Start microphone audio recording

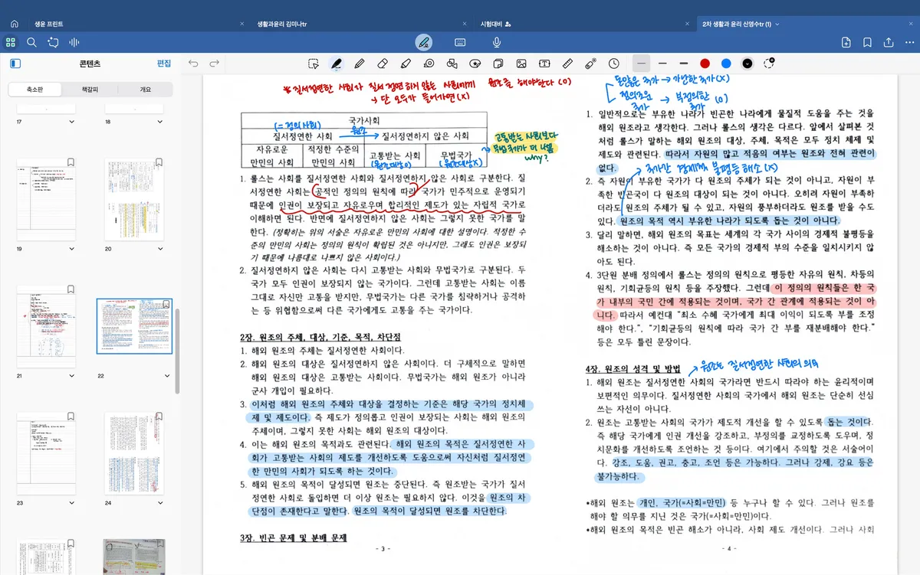click(x=497, y=42)
